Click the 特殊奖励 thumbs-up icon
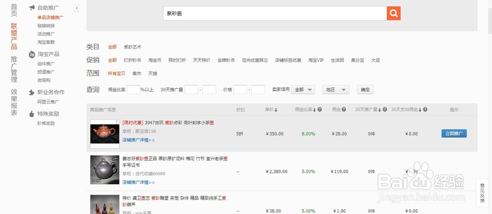Image resolution: width=492 pixels, height=214 pixels. pos(31,114)
